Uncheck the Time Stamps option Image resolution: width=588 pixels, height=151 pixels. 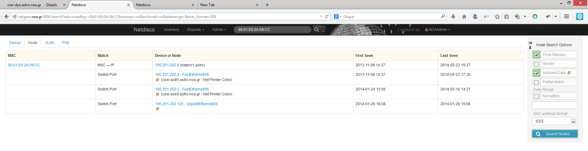coord(536,55)
